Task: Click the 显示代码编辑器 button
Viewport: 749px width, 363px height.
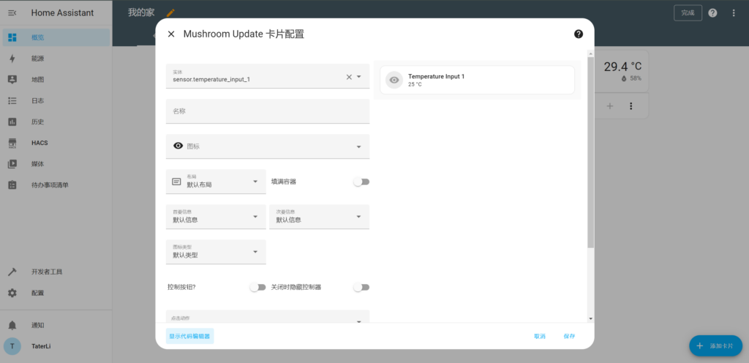Action: coord(189,336)
